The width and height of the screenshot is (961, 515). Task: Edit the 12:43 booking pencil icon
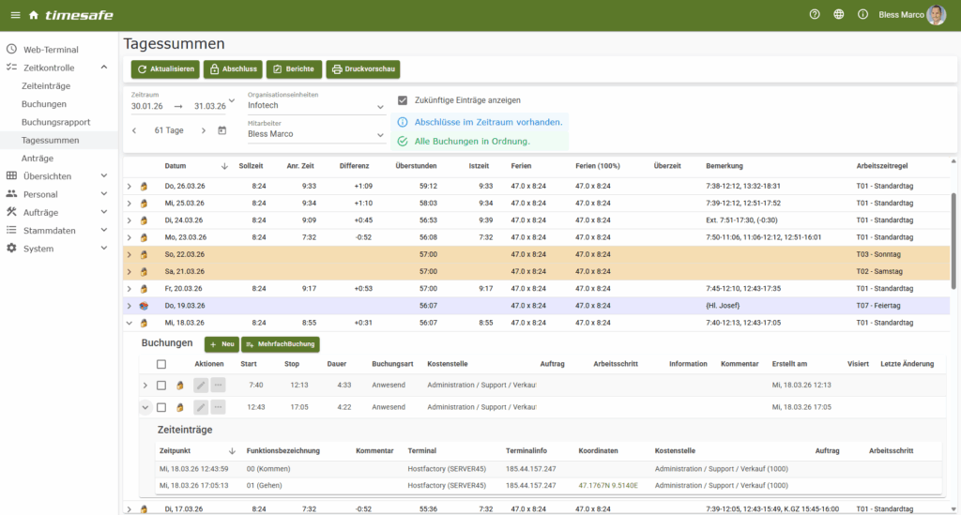(201, 407)
